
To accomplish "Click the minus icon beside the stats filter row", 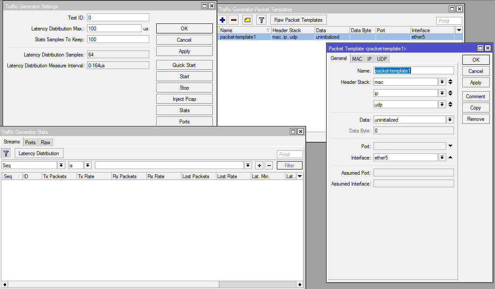I will click(269, 165).
